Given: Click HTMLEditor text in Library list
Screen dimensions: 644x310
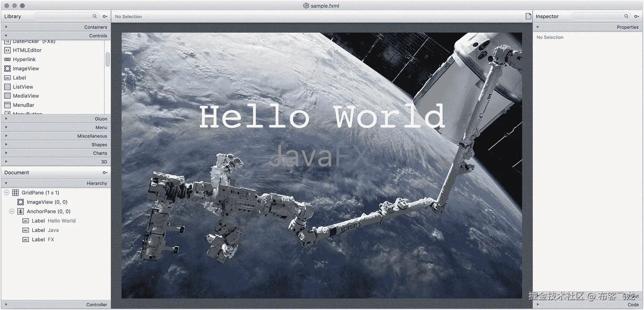Looking at the screenshot, I should coord(27,50).
